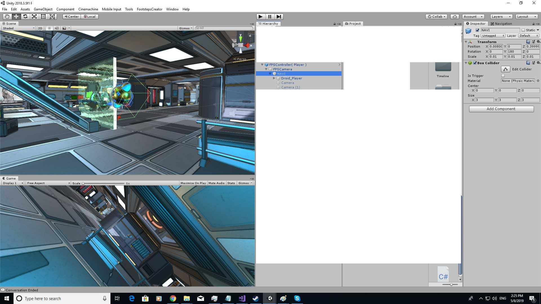Select the Scale tool icon
The image size is (541, 304).
(34, 17)
